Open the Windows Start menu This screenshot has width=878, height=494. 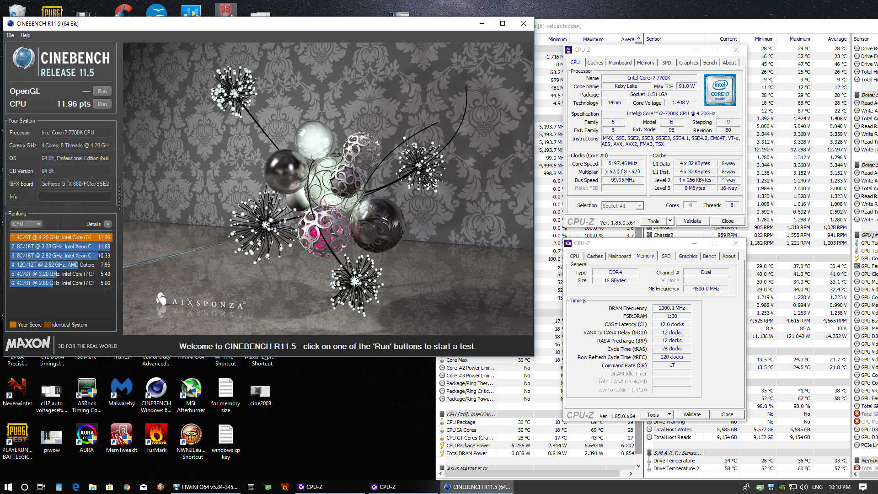tap(8, 487)
